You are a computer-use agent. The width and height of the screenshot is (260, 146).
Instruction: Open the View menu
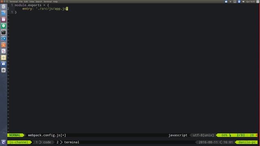tap(32, 2)
